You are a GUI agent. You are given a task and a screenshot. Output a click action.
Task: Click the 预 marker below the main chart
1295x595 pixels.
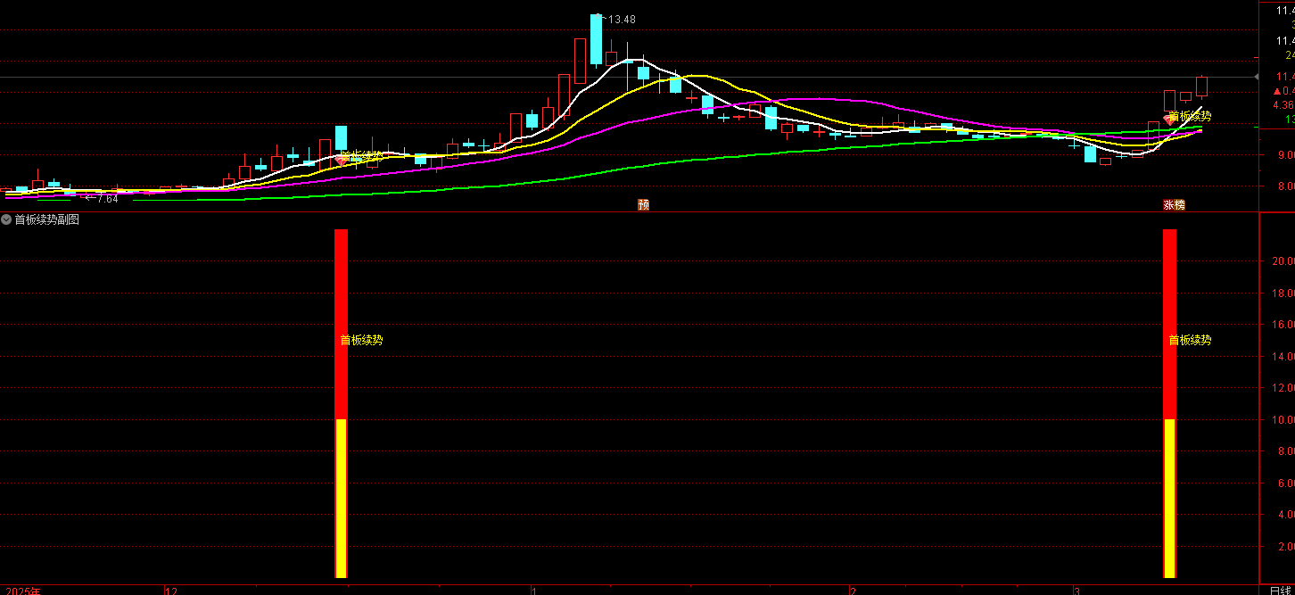[643, 204]
